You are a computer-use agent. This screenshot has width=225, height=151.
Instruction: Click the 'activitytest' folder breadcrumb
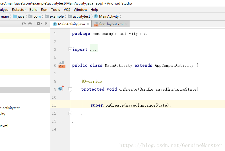(79, 16)
